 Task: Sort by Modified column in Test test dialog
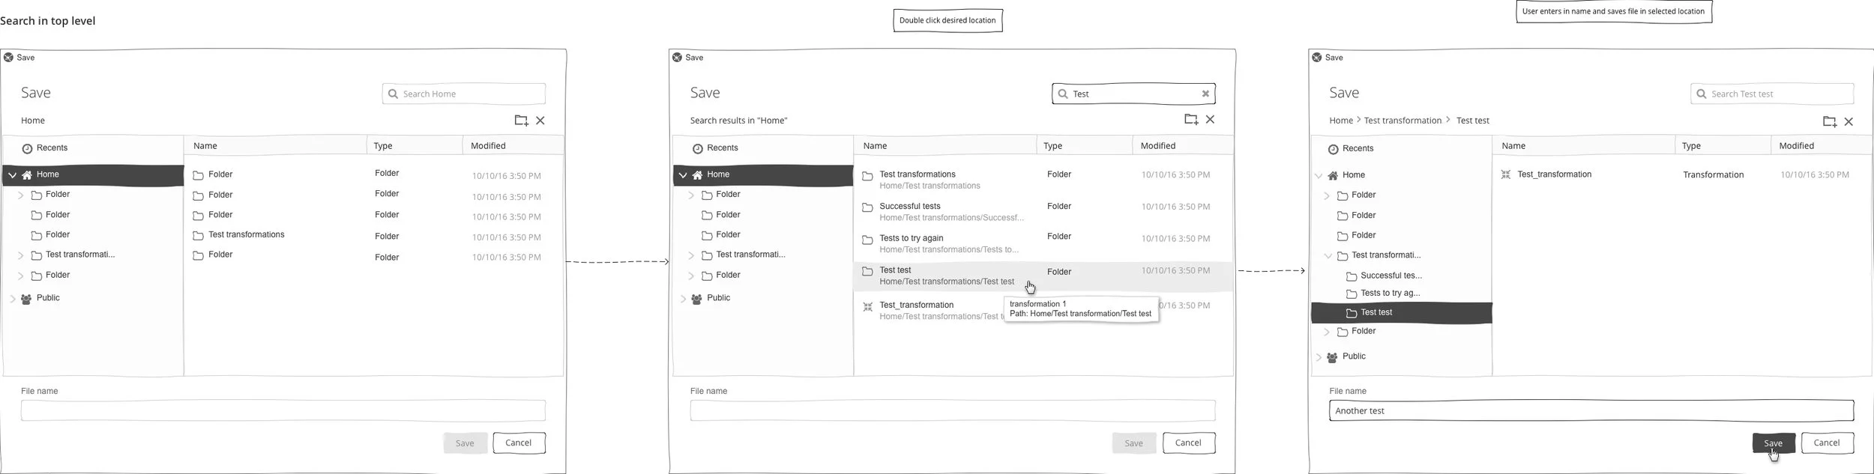tap(1821, 146)
